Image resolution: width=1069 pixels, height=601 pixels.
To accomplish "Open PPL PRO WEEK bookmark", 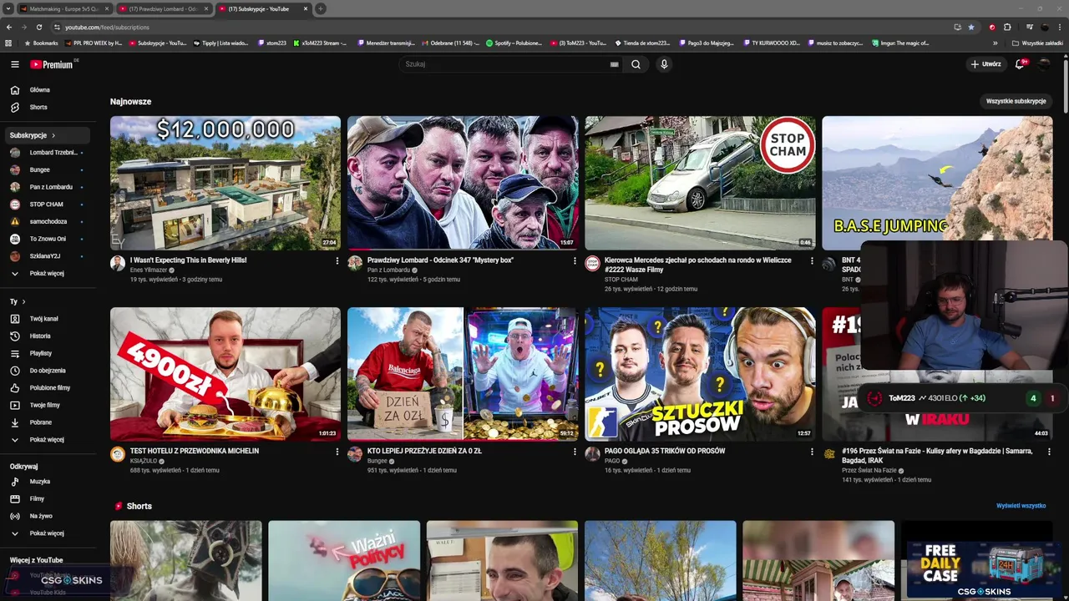I will tap(93, 43).
